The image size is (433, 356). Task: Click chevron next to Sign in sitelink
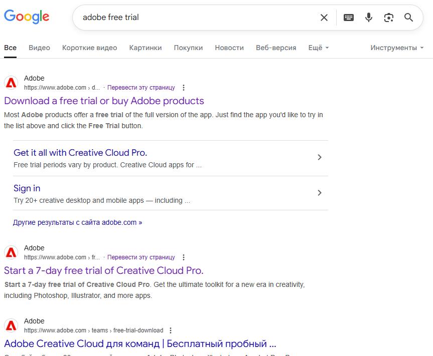click(320, 193)
